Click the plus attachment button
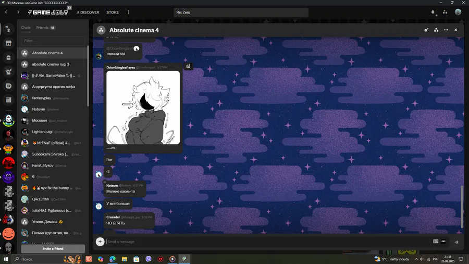This screenshot has height=264, width=469. (x=100, y=242)
